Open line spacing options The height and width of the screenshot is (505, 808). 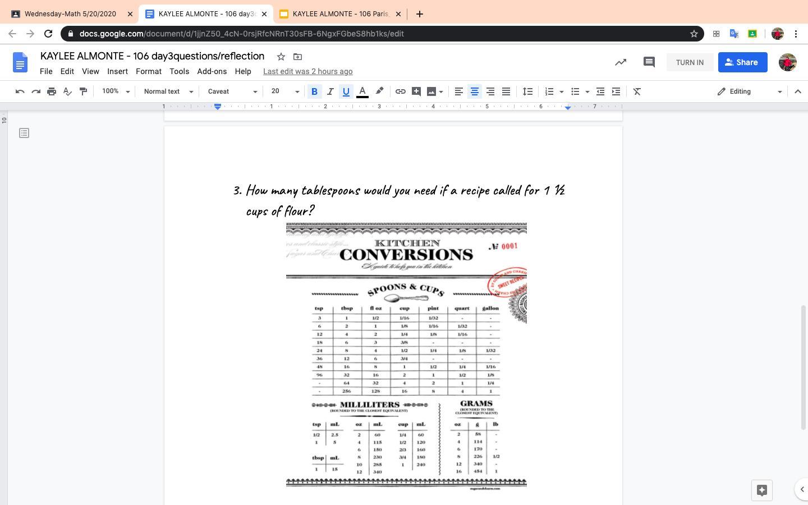pyautogui.click(x=527, y=91)
